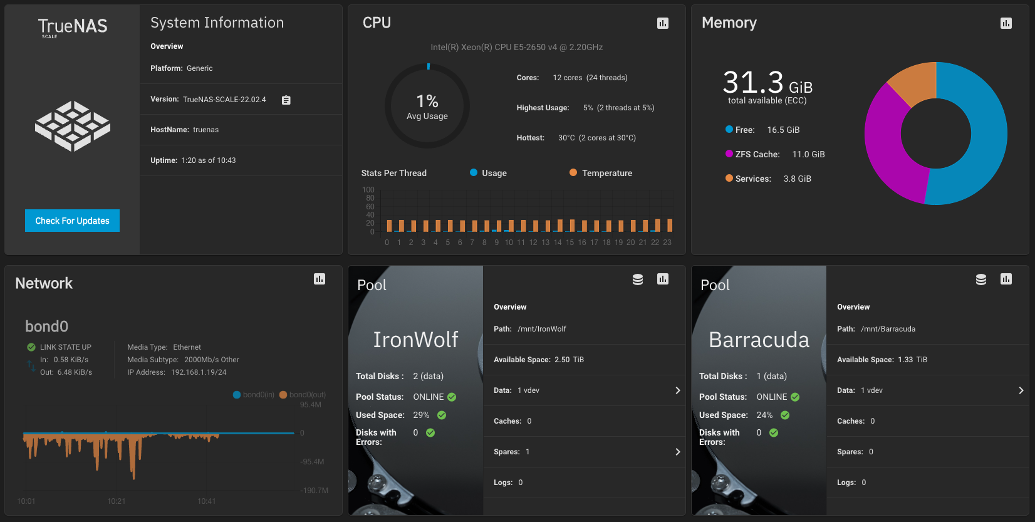
Task: Click Check For Updates button
Action: 72,221
